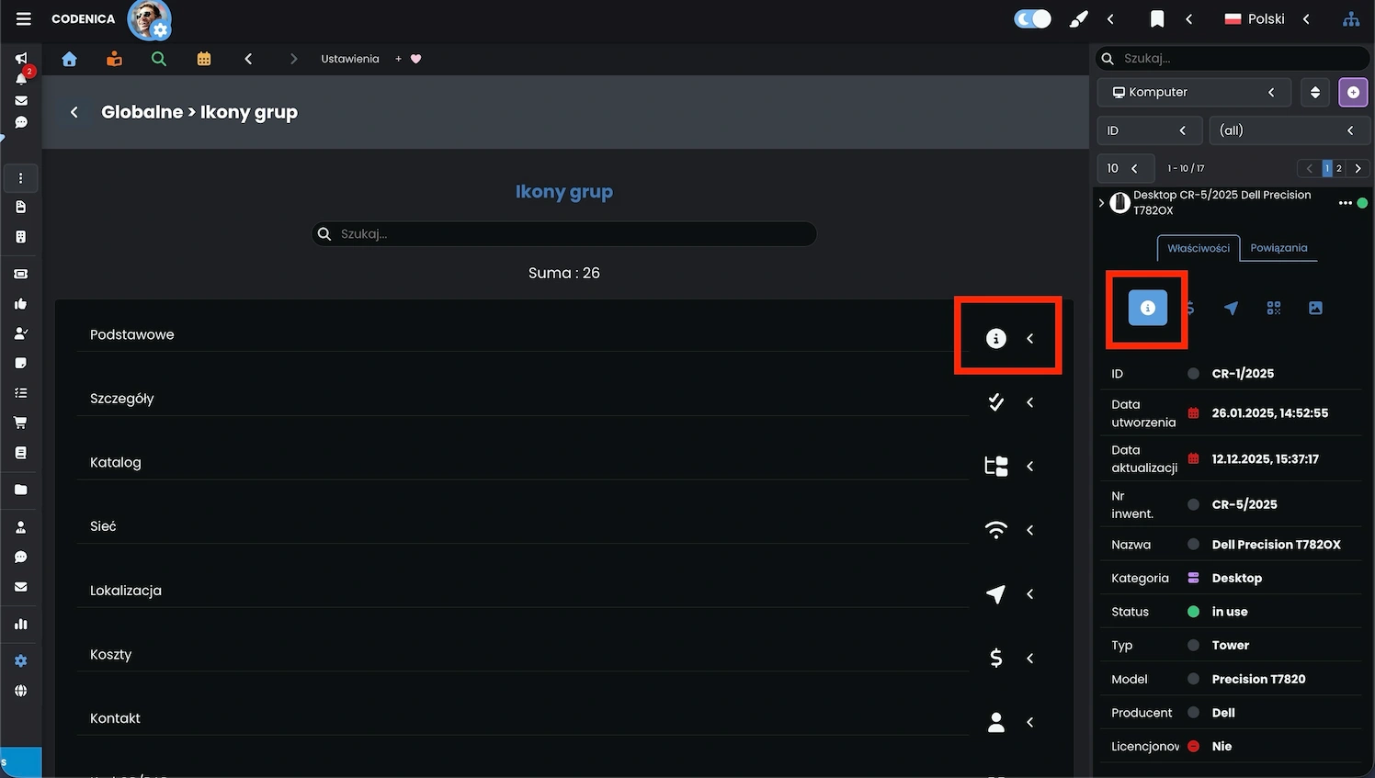The image size is (1375, 778).
Task: Click the Ikony grup search field
Action: (564, 234)
